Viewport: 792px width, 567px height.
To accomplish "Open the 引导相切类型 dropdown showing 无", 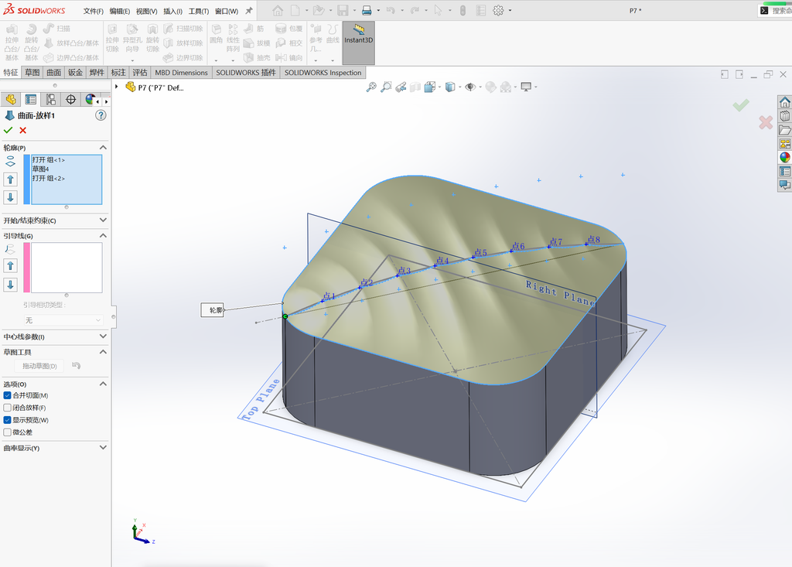I will (63, 320).
